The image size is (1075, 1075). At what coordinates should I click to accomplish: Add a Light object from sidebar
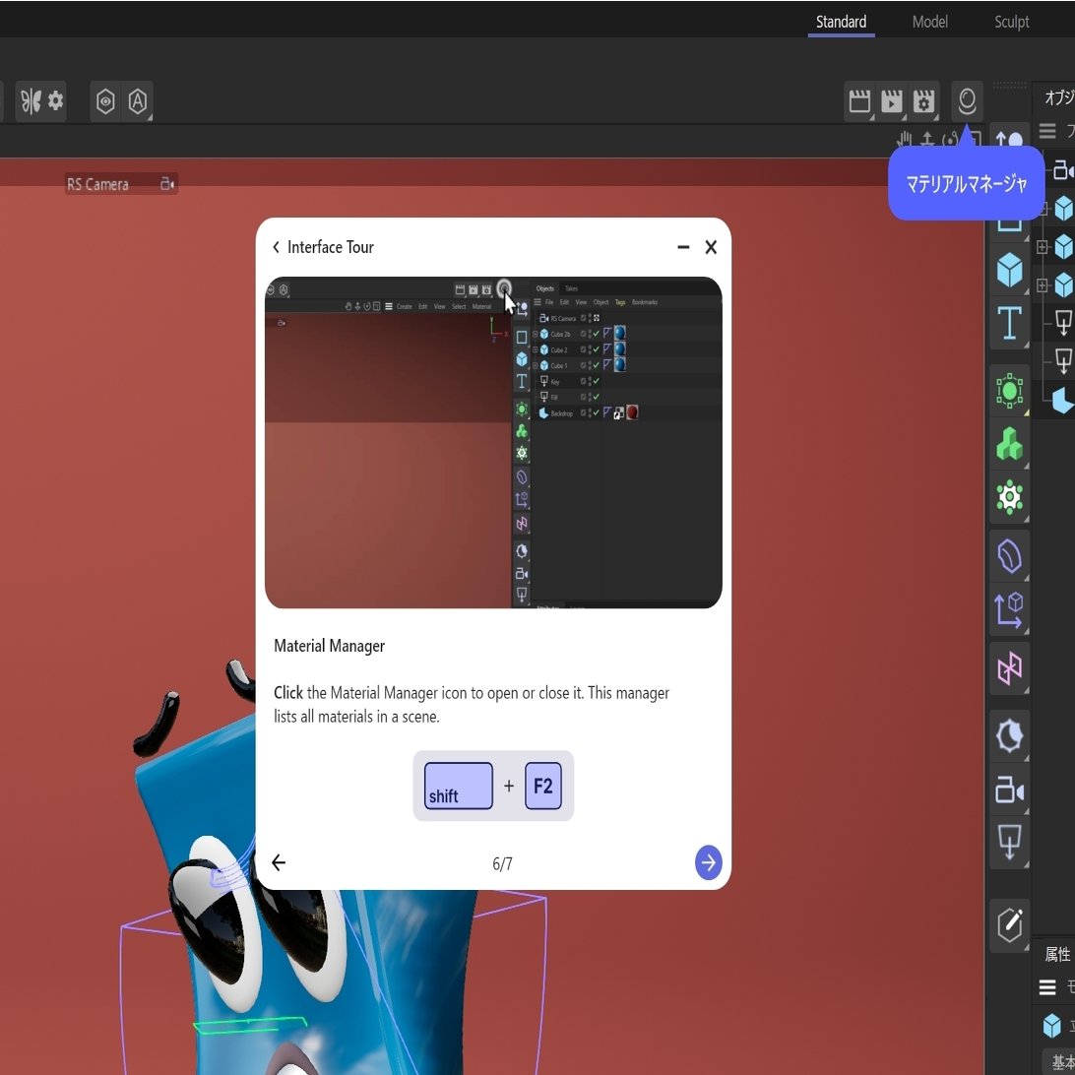(1009, 842)
